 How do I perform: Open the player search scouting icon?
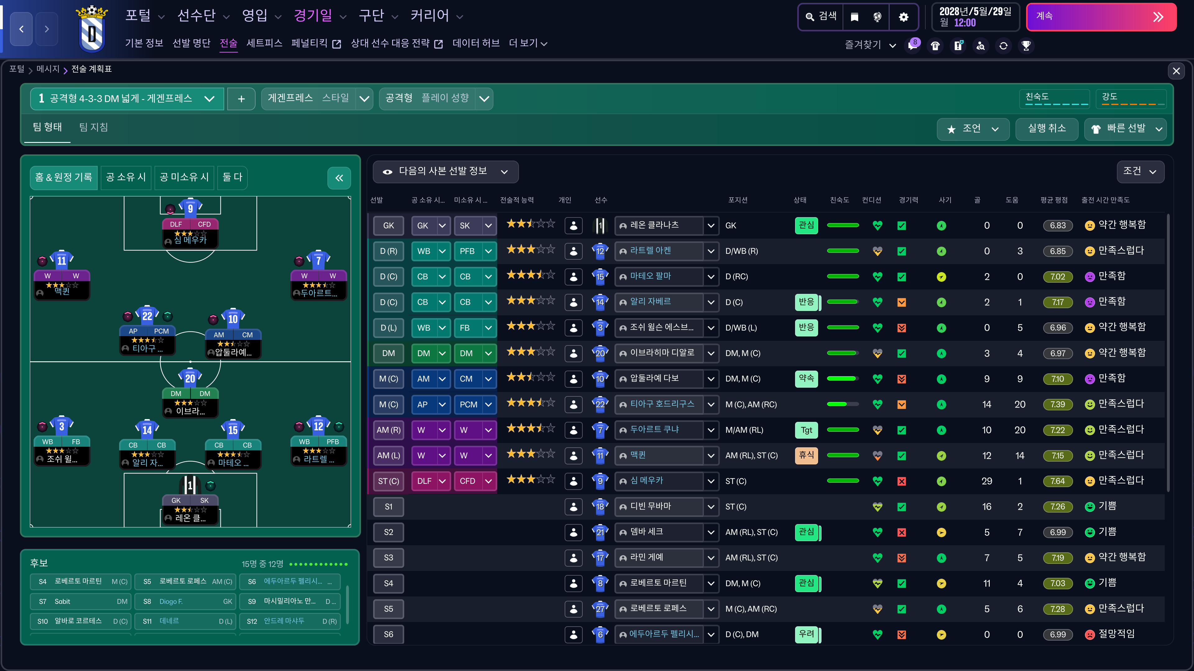click(x=981, y=46)
